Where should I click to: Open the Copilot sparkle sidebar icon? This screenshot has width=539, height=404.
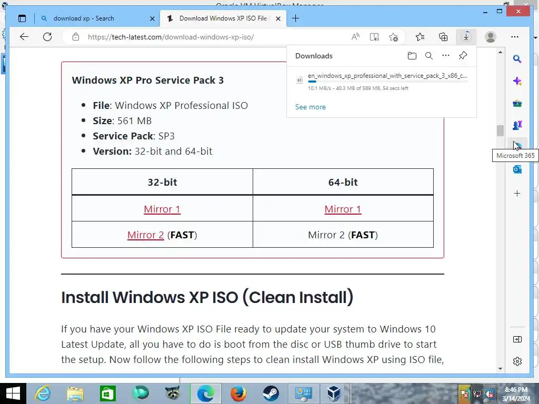click(517, 82)
